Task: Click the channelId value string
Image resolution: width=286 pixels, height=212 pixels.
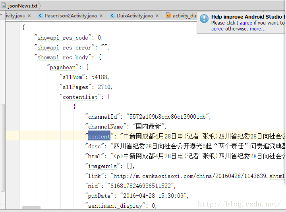Action: click(168, 117)
